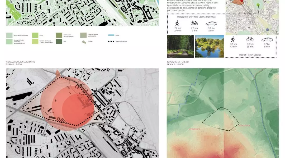This screenshot has height=158, width=285.
Task: Click the 3,8 km 13 min cycling distance
Action: [x=250, y=45]
